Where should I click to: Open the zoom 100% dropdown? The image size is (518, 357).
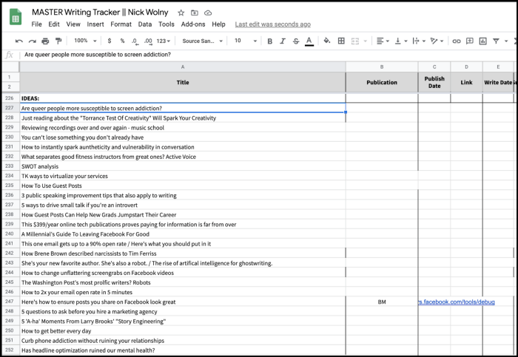click(x=84, y=41)
